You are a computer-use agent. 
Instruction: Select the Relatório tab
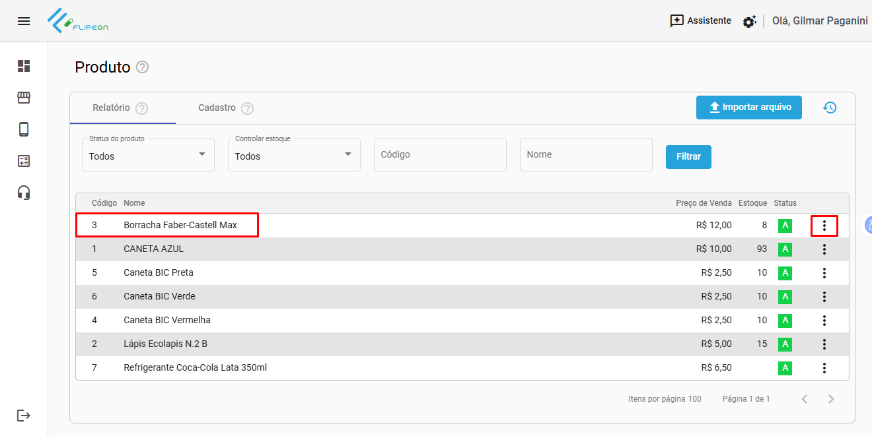click(x=112, y=108)
